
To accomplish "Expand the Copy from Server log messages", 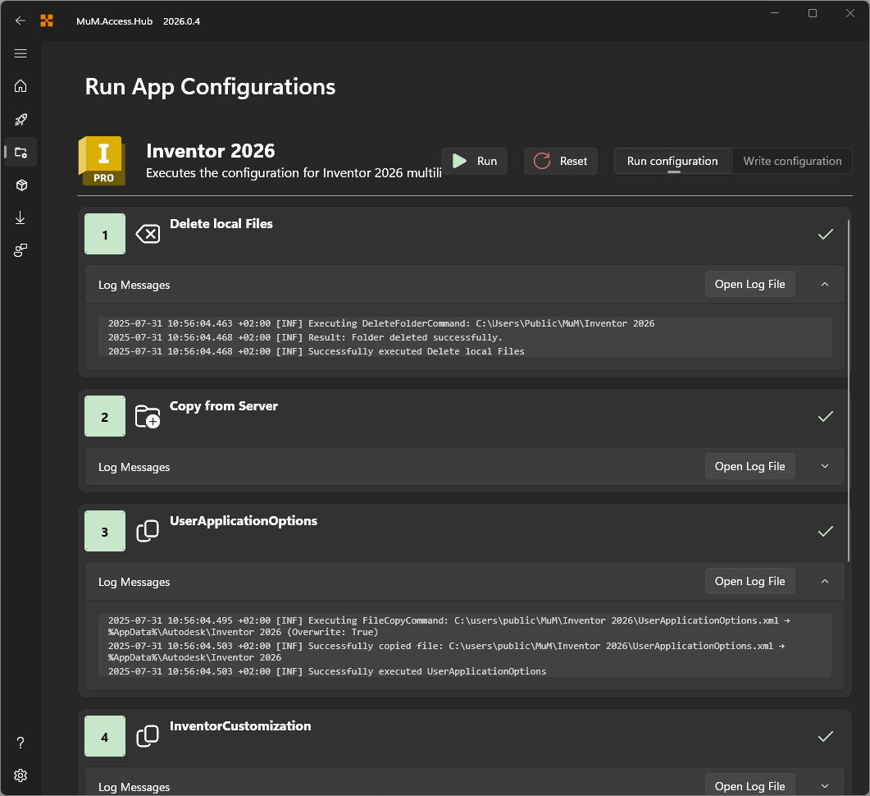I will click(824, 466).
